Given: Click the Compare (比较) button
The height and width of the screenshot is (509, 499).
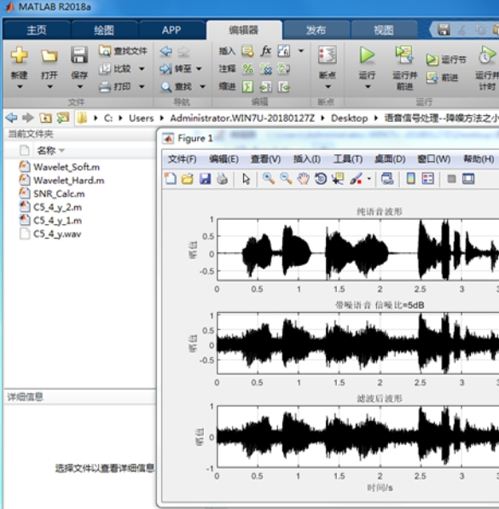Looking at the screenshot, I should click(x=115, y=68).
